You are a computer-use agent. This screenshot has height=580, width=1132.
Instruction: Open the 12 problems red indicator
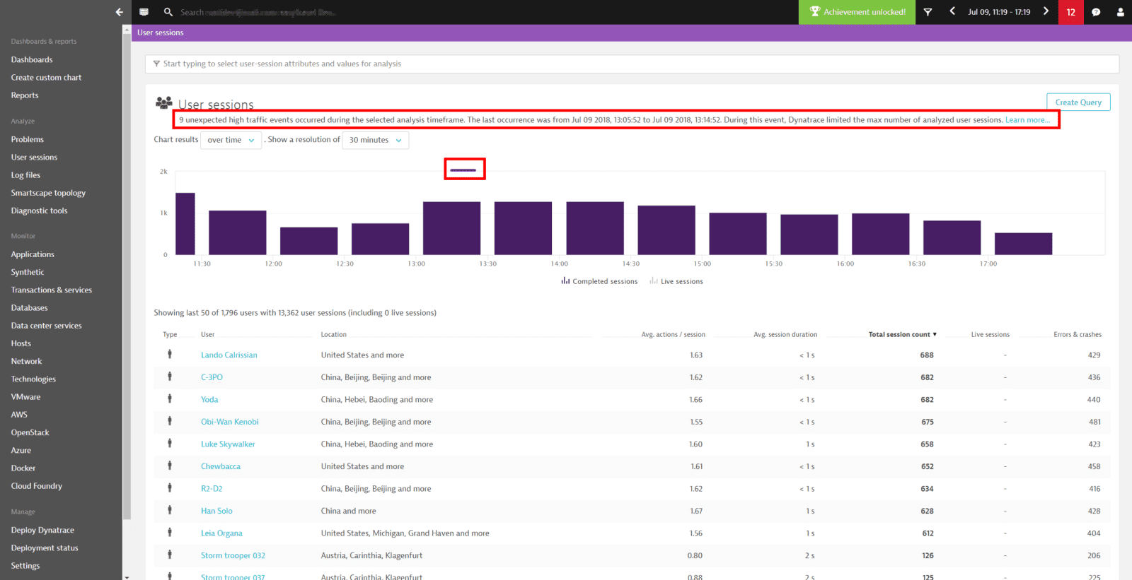coord(1070,12)
